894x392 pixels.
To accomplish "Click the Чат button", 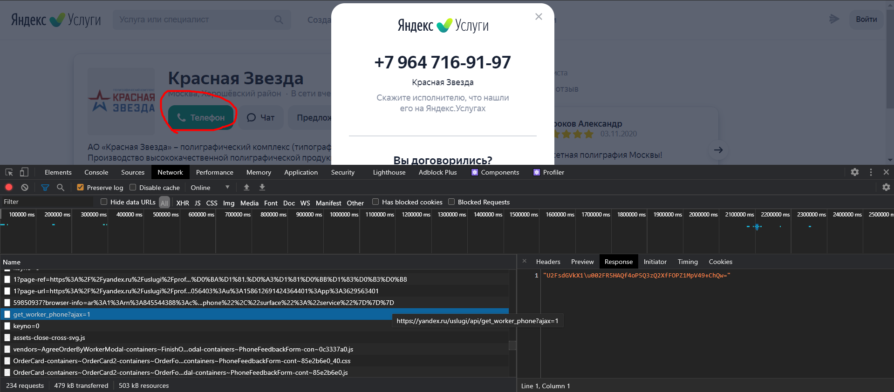I will tap(261, 118).
